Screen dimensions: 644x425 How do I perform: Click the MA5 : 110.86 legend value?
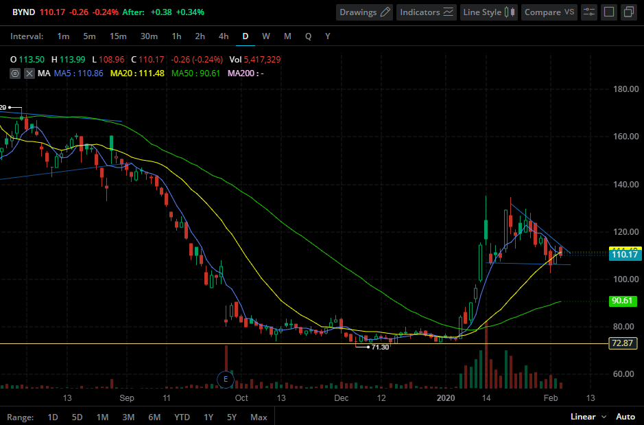pos(78,73)
